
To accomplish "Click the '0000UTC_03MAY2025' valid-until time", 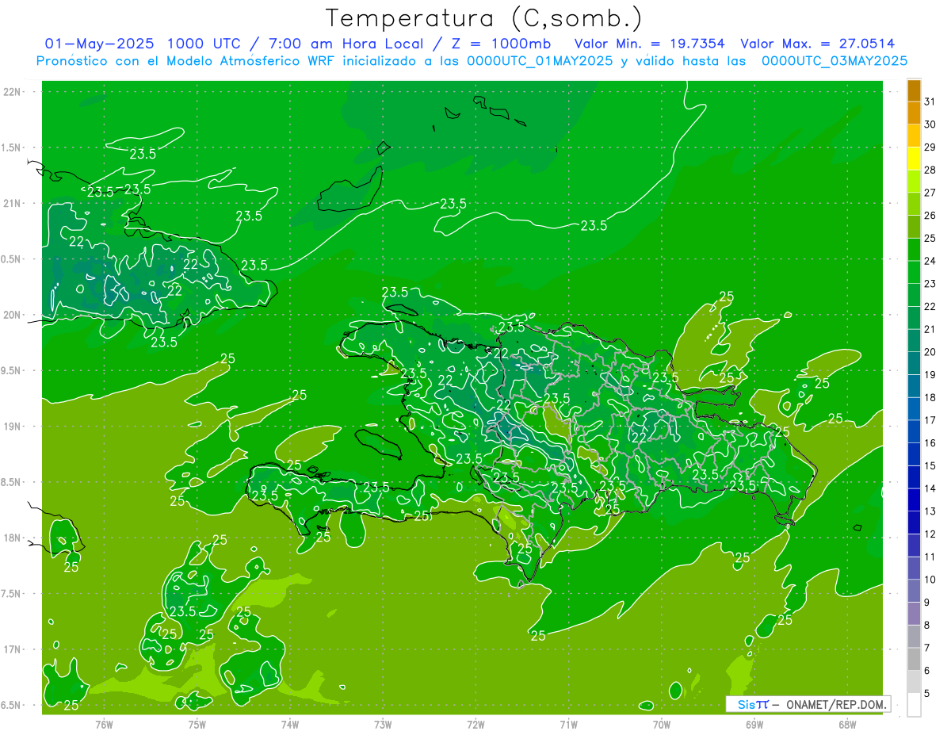I will coord(835,61).
